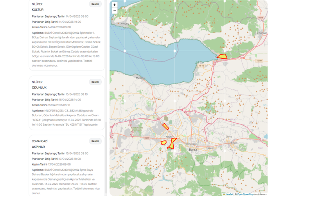Open the OpenStreetMap contributors link

pos(245,194)
